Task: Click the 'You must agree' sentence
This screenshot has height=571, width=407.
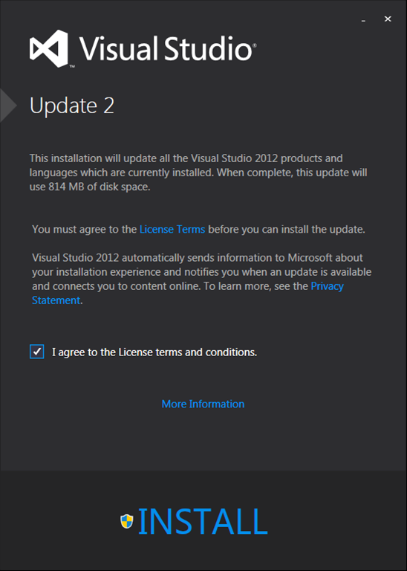Action: pos(198,229)
